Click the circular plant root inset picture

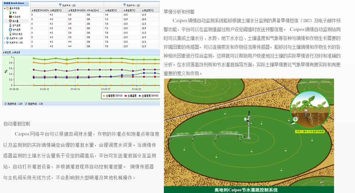(x=310, y=110)
